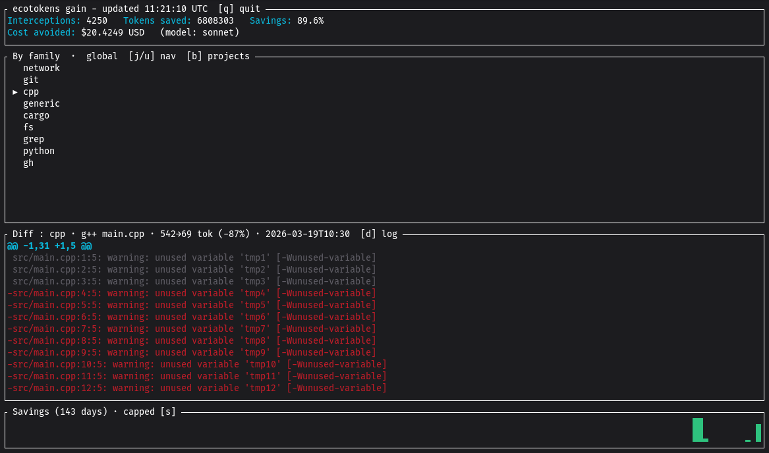Click the Savings (143 days) panel title
The width and height of the screenshot is (769, 453).
[x=60, y=412]
